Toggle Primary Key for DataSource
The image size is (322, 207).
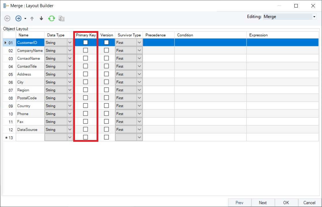pyautogui.click(x=85, y=129)
